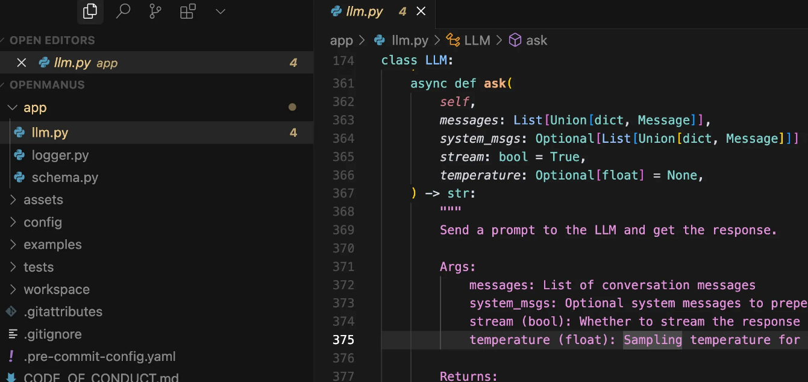The image size is (808, 382).
Task: Expand the examples folder
Action: point(52,245)
